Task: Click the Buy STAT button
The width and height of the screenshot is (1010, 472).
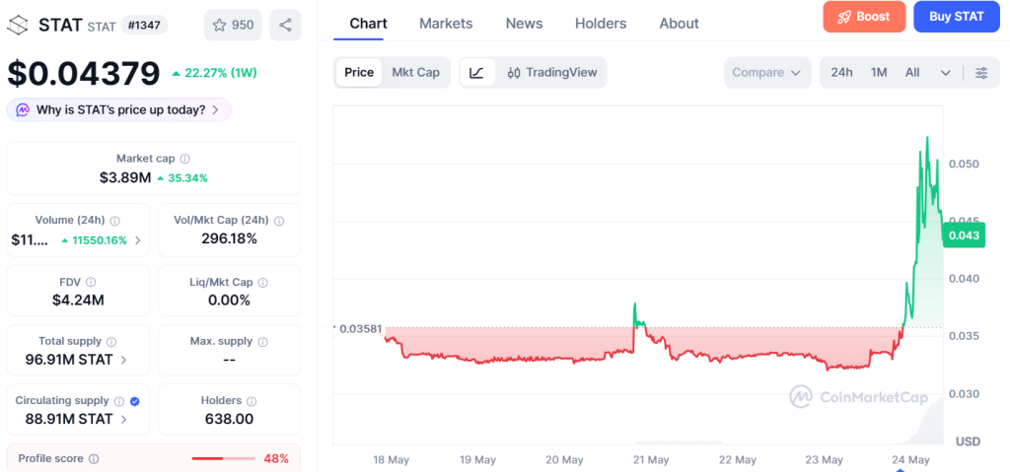Action: click(x=957, y=17)
